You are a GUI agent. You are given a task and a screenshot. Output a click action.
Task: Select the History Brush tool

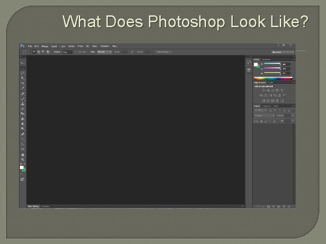(23, 109)
